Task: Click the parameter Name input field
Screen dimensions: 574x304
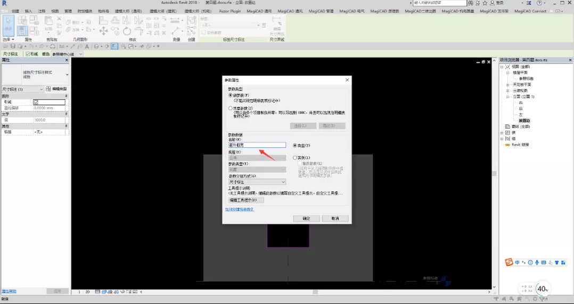Action: tap(257, 145)
